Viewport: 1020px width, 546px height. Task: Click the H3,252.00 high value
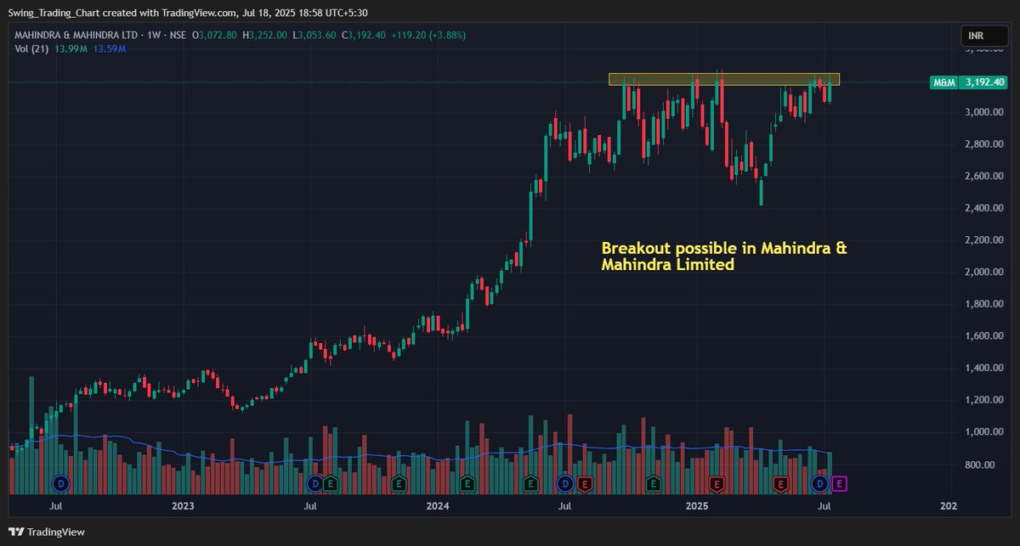266,35
